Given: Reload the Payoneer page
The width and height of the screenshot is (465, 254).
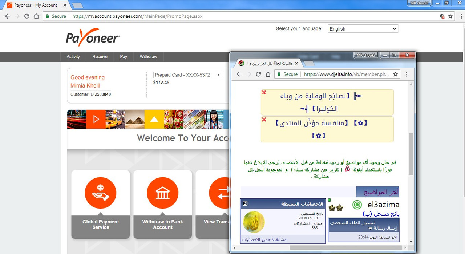Looking at the screenshot, I should coord(27,16).
